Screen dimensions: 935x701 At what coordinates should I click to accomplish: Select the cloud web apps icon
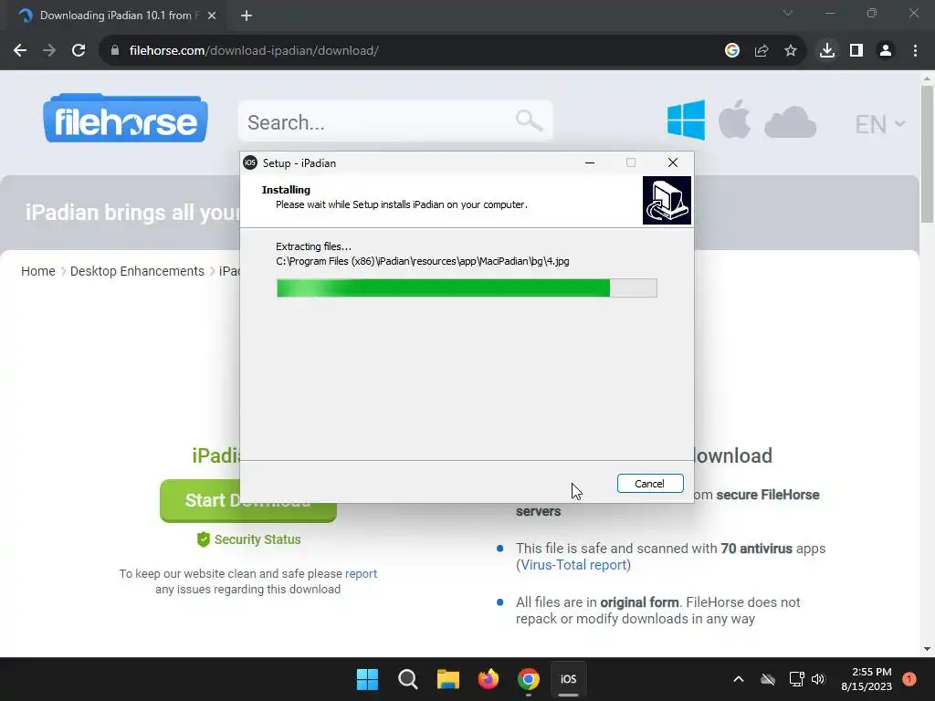coord(790,122)
